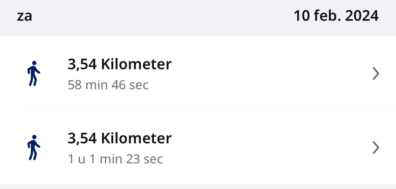Click the walking icon beside 1 u 1 min 23 sec

pos(33,148)
